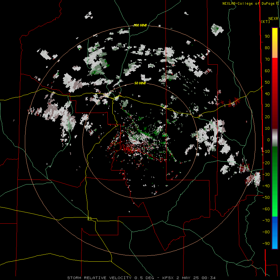Click the 50 value on velocity scale

pos(267,82)
